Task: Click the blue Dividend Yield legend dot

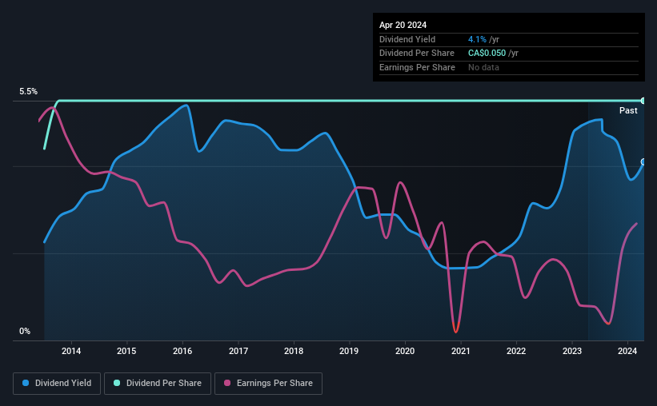Action: coord(26,383)
